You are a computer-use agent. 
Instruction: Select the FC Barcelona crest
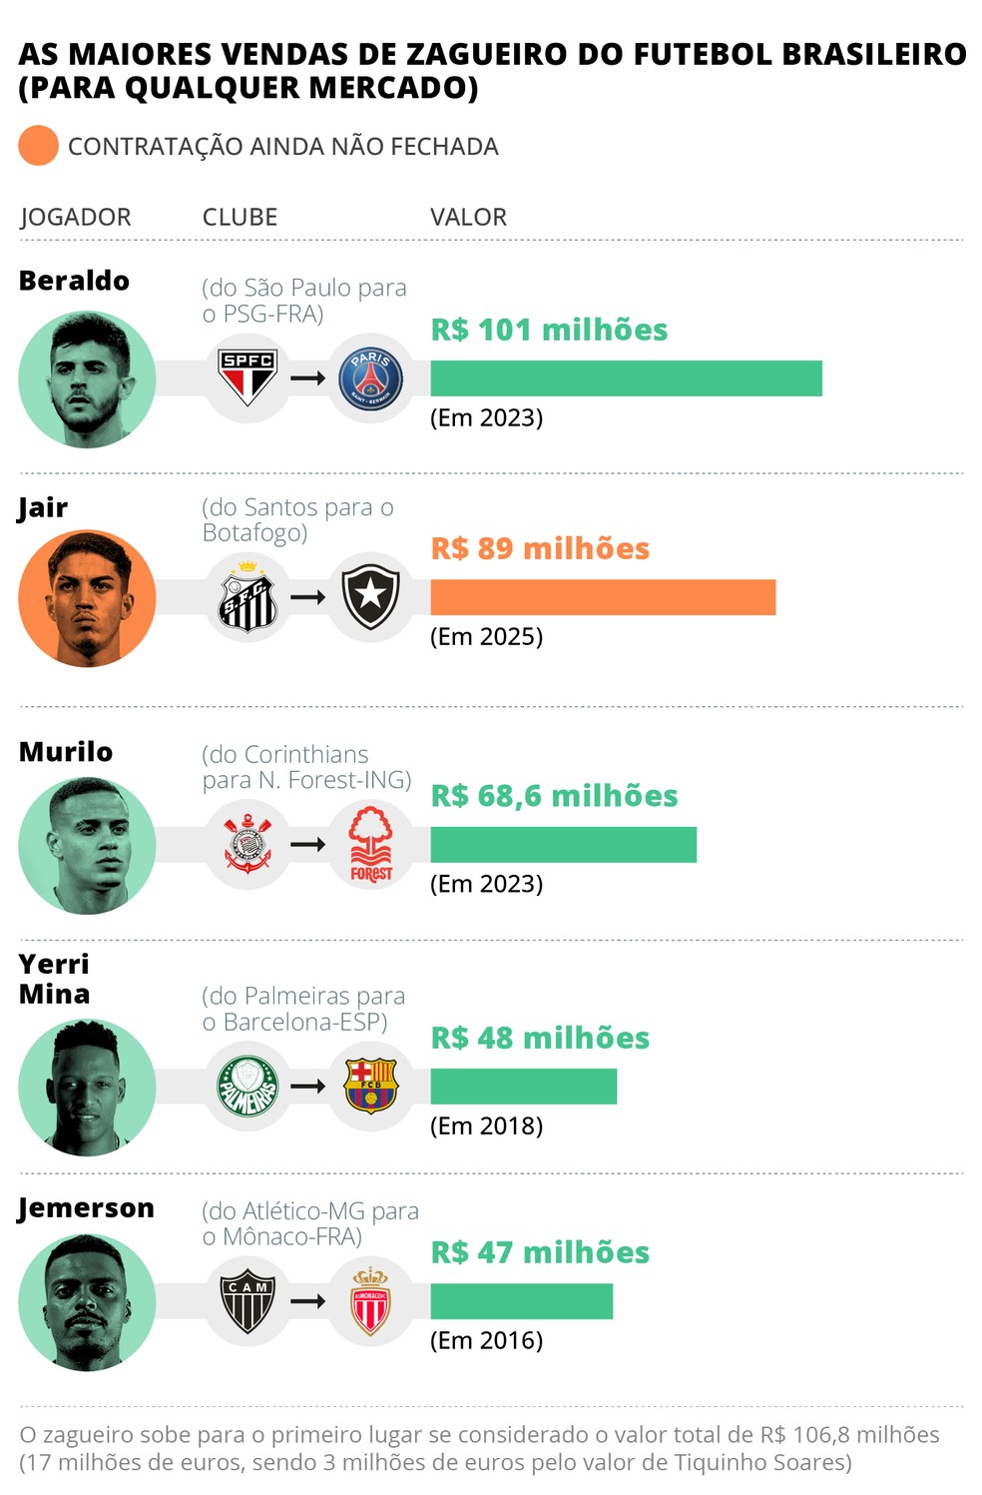[x=370, y=1087]
